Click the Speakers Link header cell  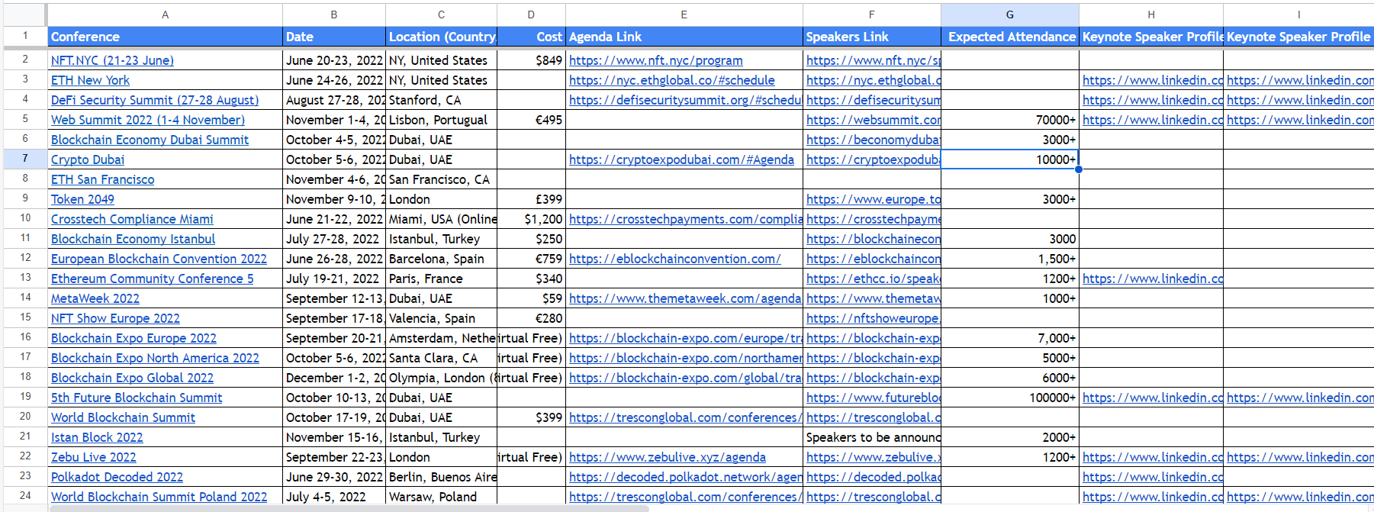pos(872,37)
